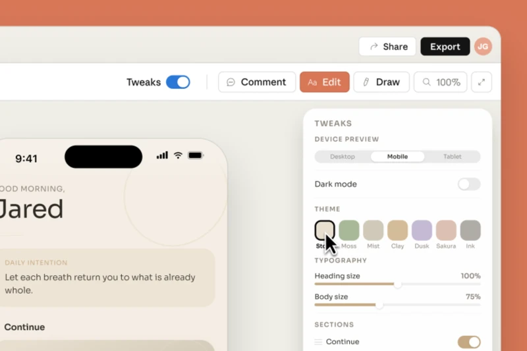Click the drag handle beside Continue section
This screenshot has width=527, height=351.
pos(318,342)
